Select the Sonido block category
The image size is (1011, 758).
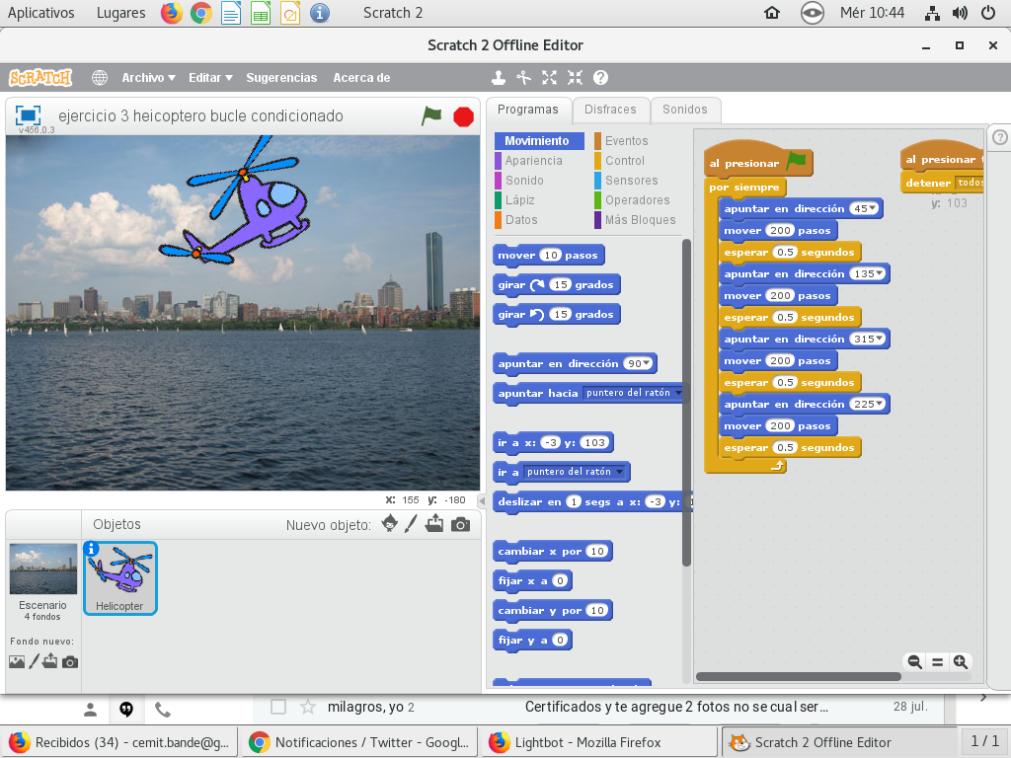coord(524,181)
